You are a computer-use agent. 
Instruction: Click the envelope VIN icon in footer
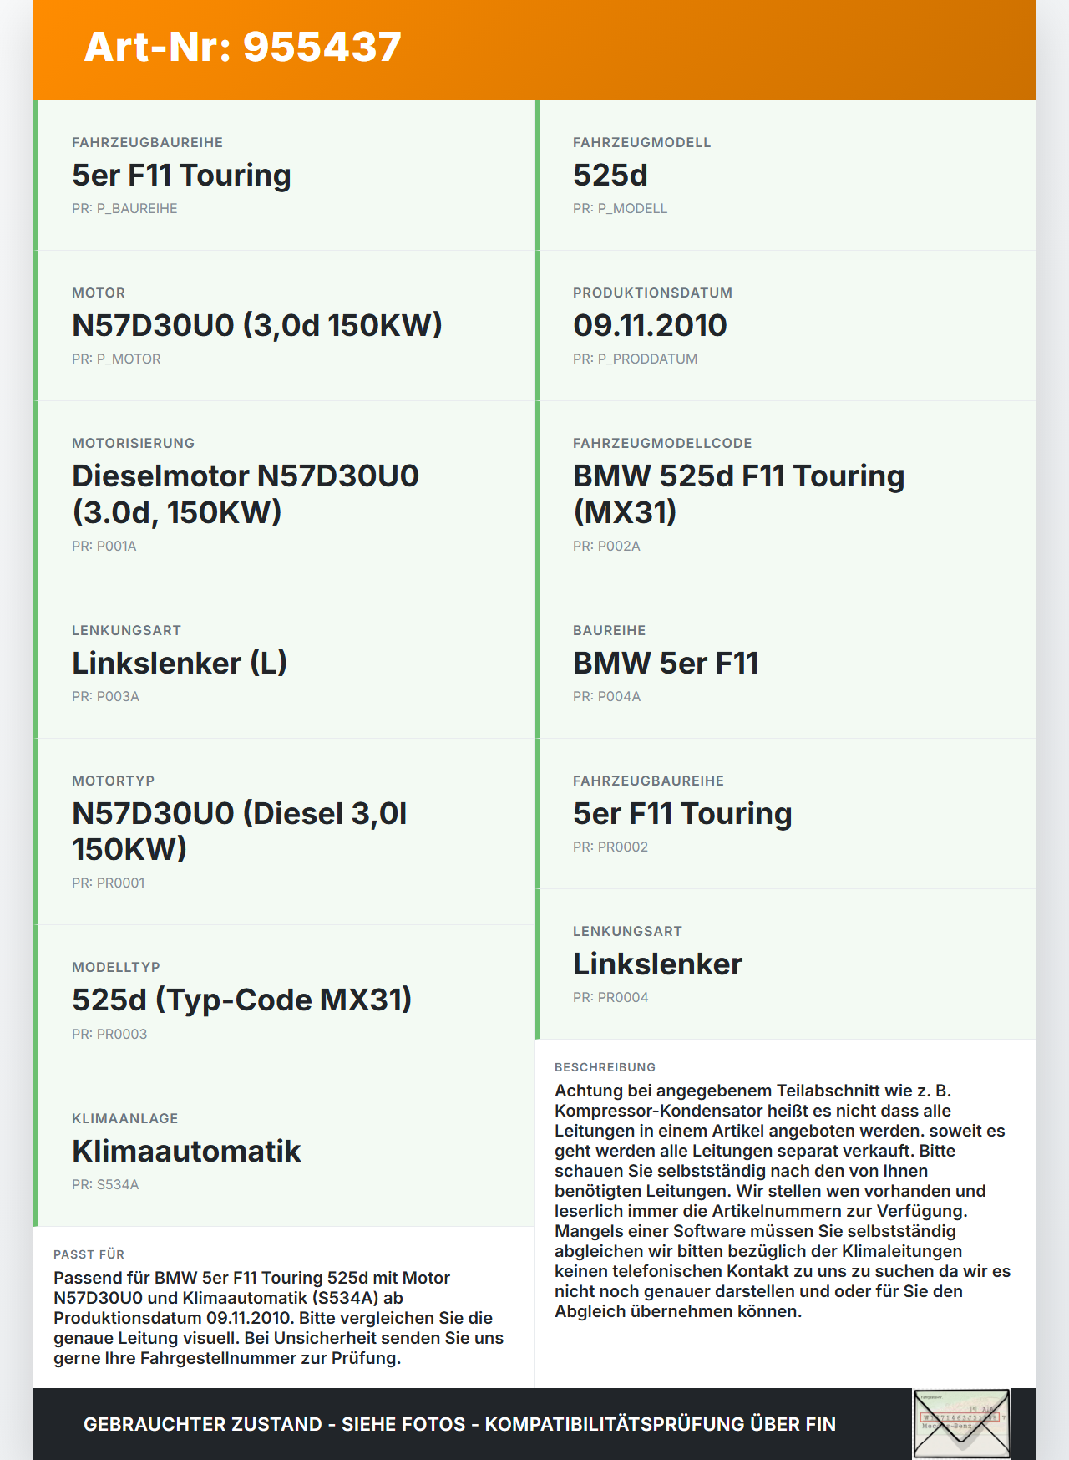[x=961, y=1423]
